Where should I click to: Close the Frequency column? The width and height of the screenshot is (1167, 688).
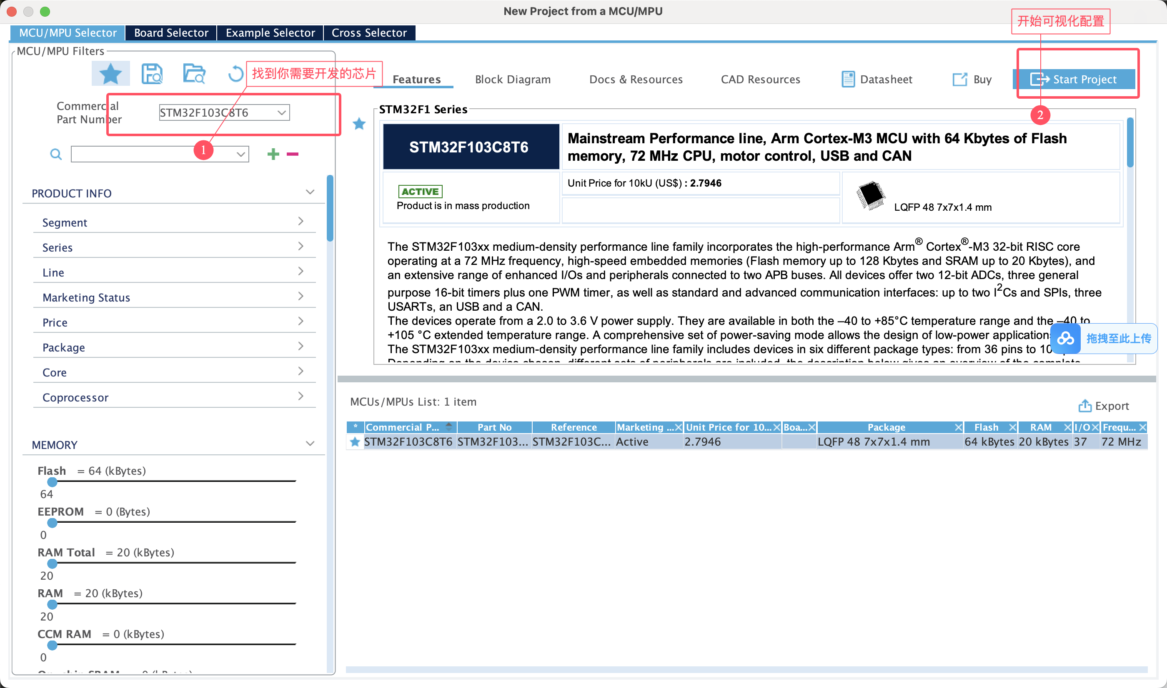(1142, 427)
